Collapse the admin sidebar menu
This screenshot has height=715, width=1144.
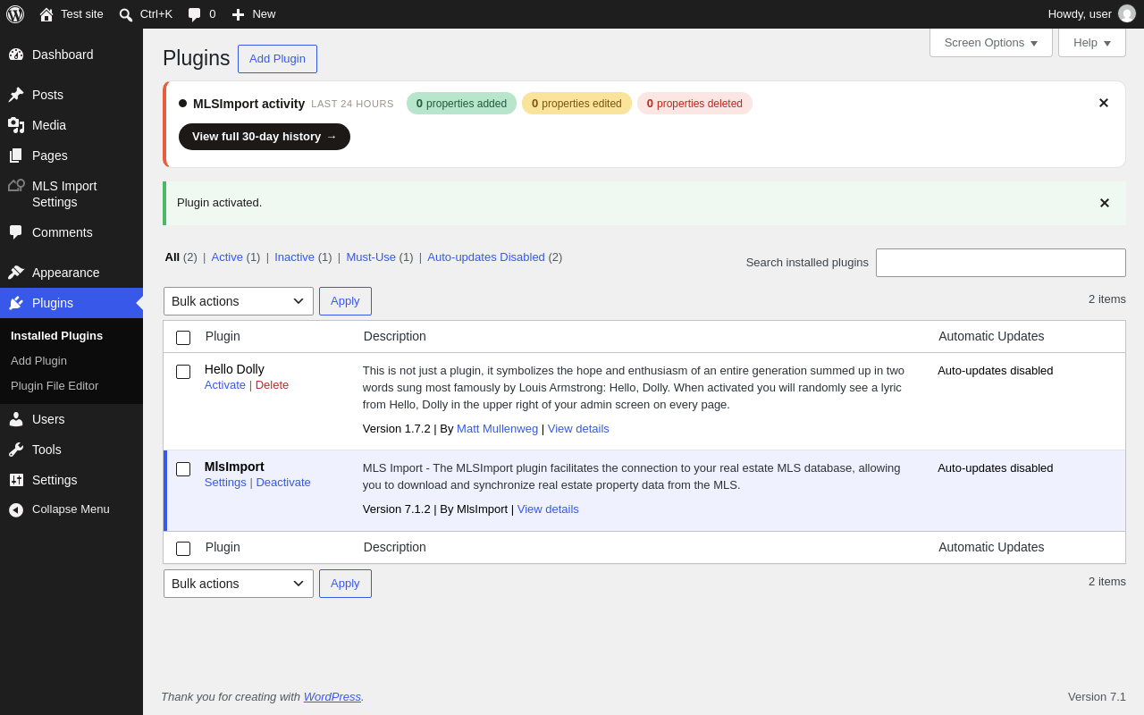tap(71, 509)
